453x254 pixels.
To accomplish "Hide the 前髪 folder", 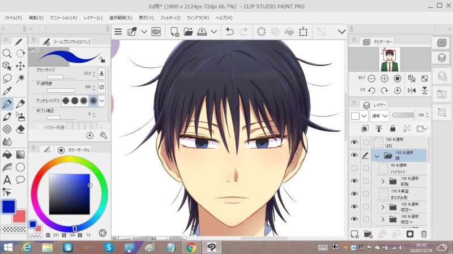I will click(354, 181).
